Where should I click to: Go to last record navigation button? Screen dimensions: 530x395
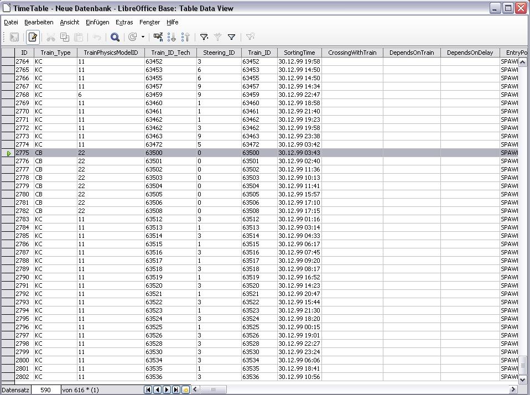tap(176, 389)
